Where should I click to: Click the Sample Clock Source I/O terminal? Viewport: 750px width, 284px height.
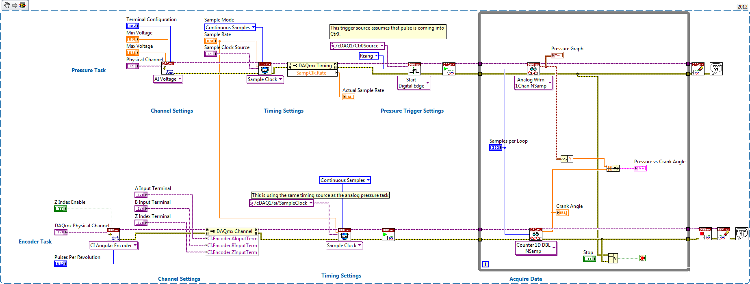(x=210, y=54)
